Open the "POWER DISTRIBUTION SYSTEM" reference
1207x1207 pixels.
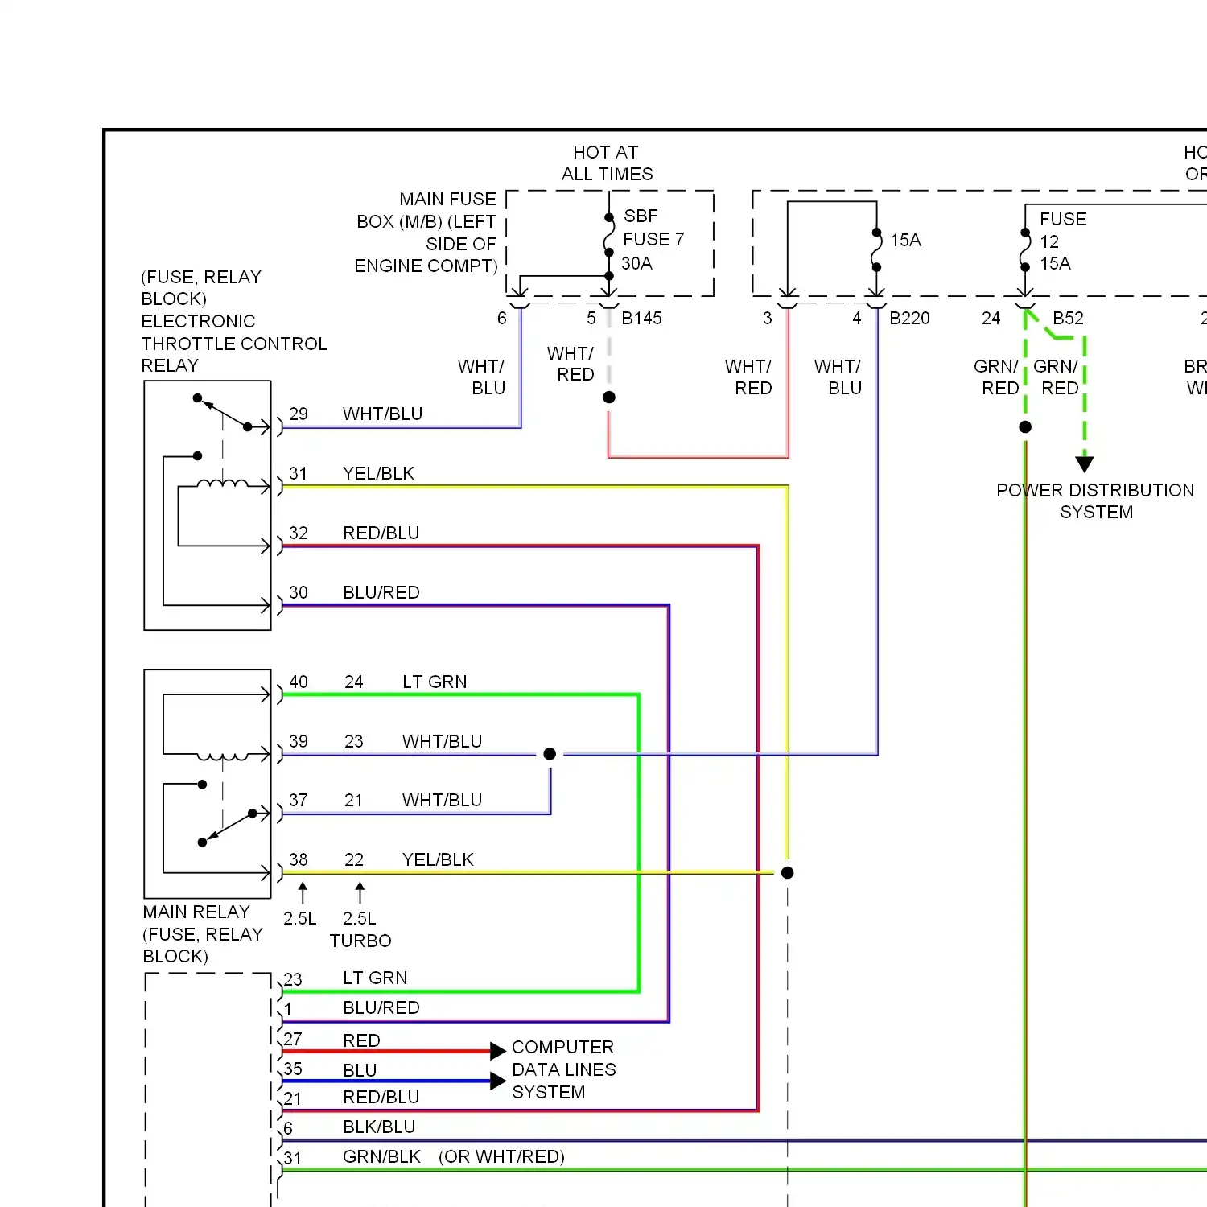[1095, 501]
